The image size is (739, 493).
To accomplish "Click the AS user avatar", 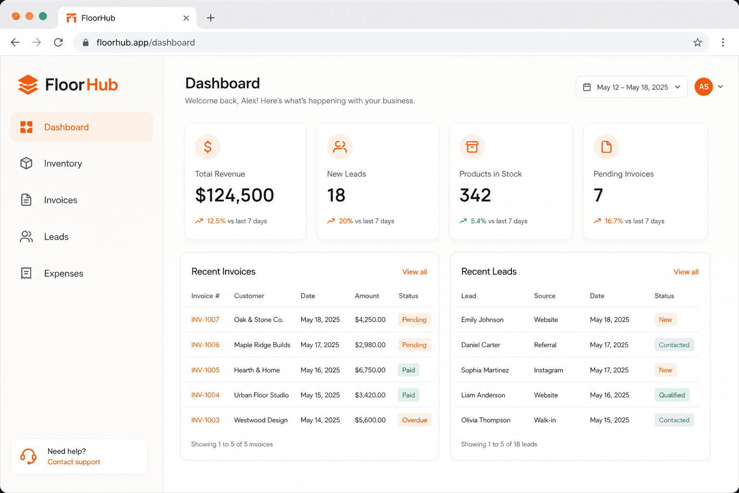I will 703,87.
